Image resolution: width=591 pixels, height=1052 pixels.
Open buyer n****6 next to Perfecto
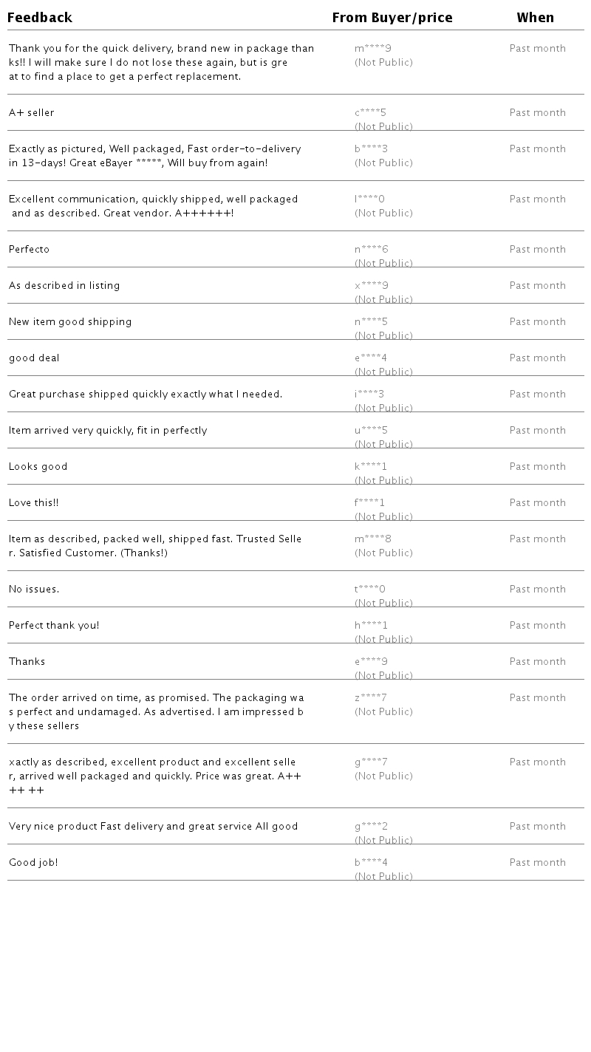[371, 250]
